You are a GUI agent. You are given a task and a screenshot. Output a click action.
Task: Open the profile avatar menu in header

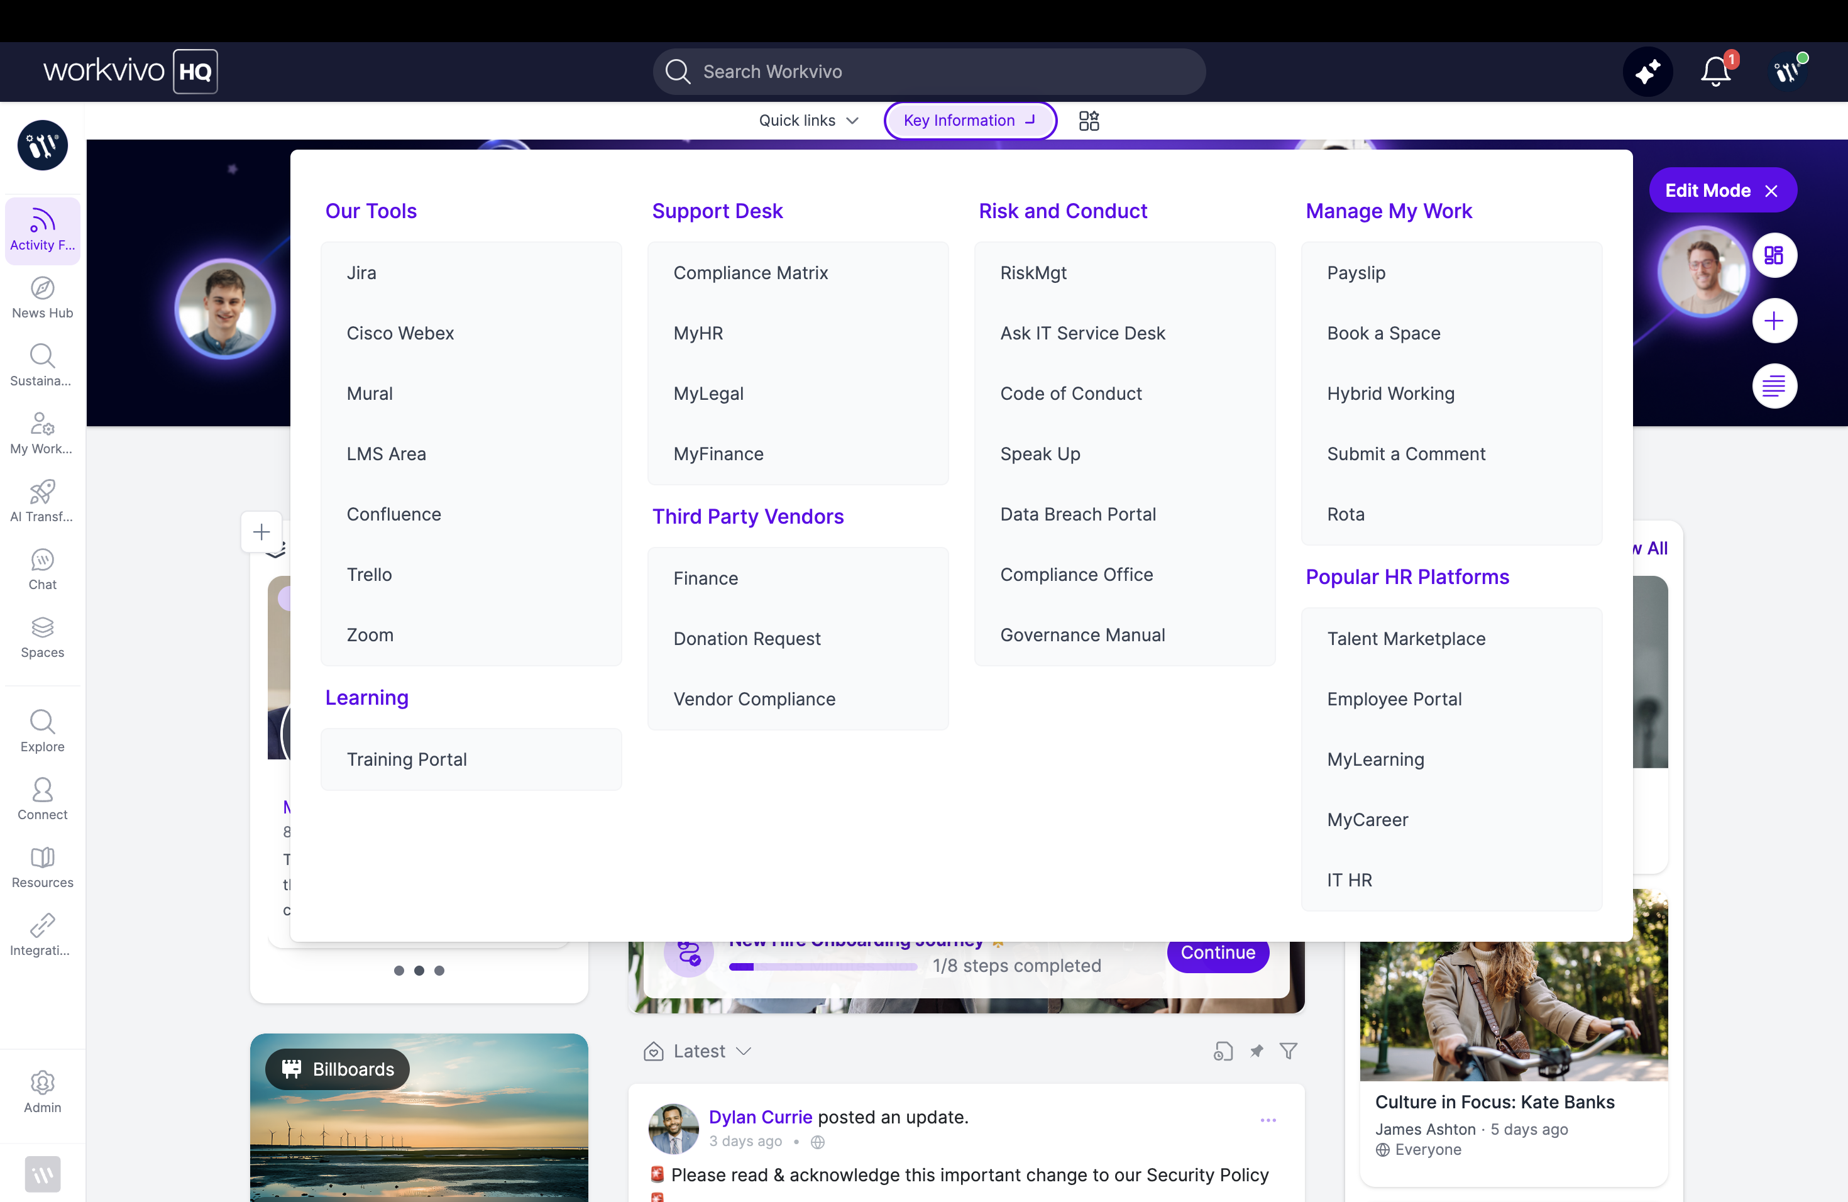[1786, 72]
